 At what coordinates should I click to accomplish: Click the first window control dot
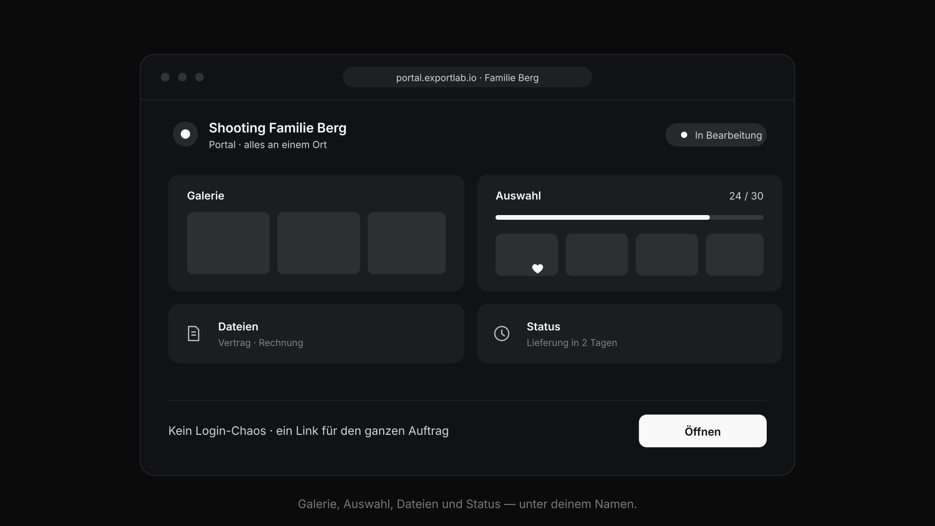[x=165, y=77]
